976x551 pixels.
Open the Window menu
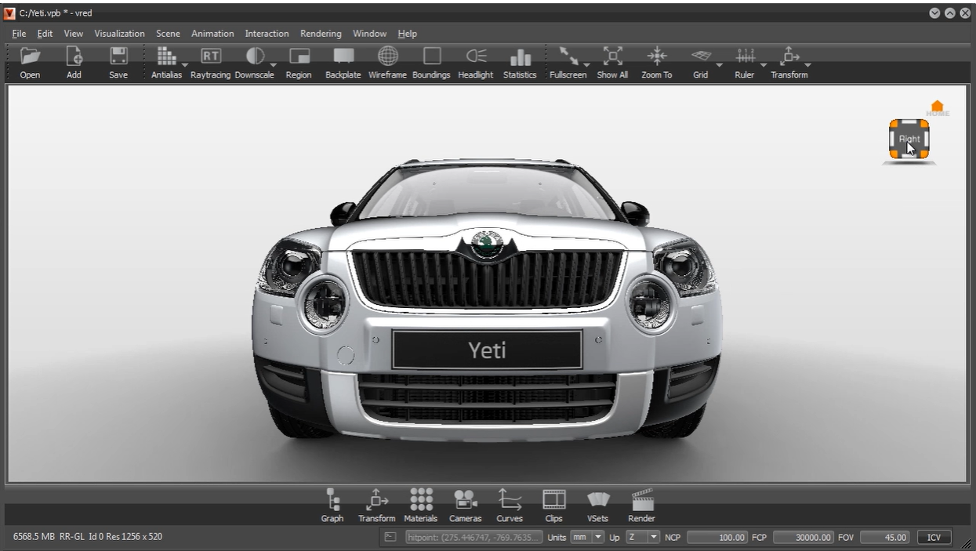tap(369, 34)
